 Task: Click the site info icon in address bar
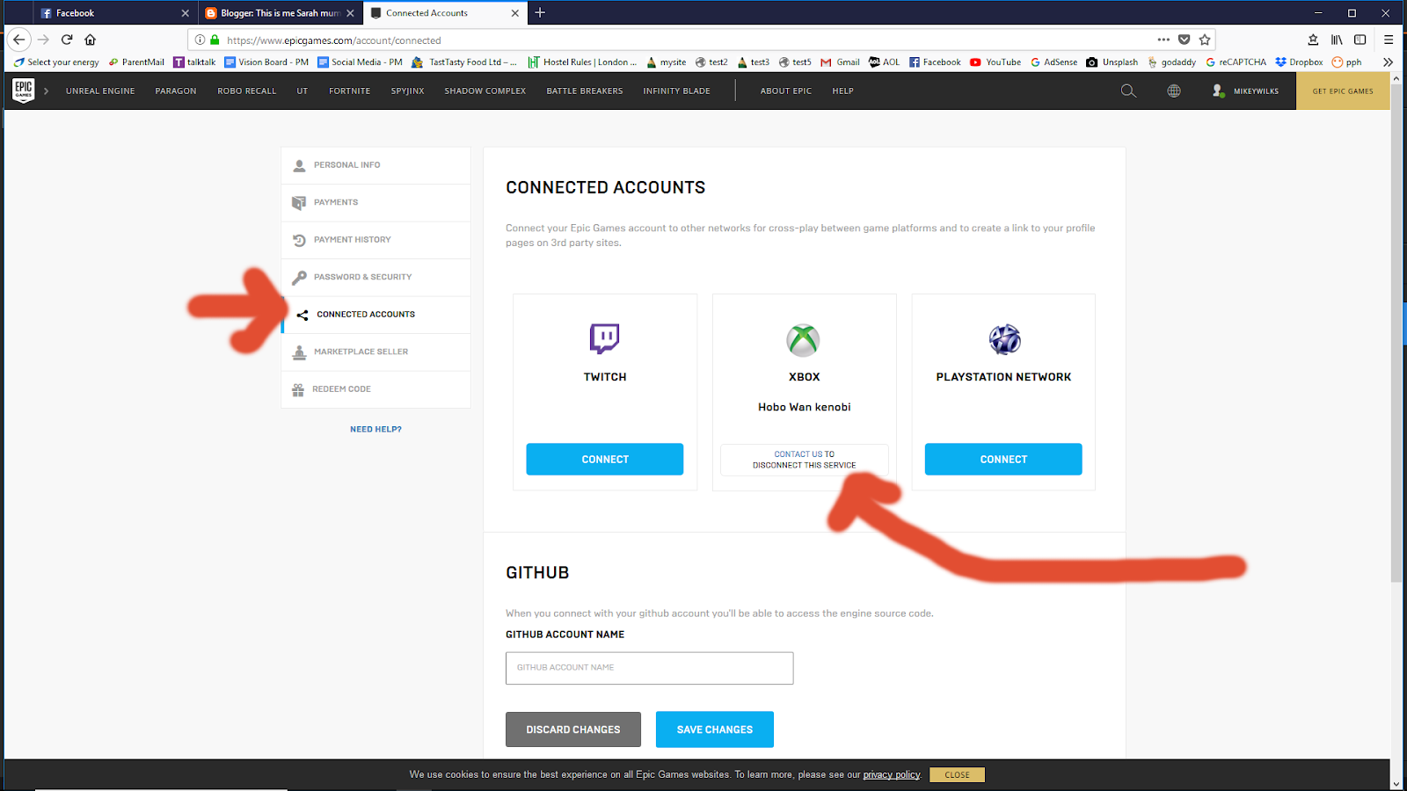[x=200, y=40]
